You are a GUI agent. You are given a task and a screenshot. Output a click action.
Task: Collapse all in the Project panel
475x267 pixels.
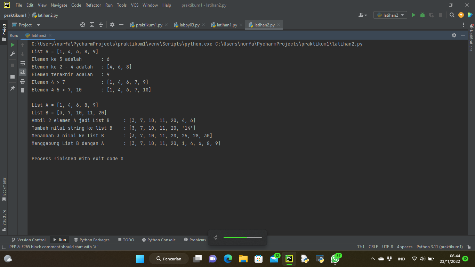101,25
